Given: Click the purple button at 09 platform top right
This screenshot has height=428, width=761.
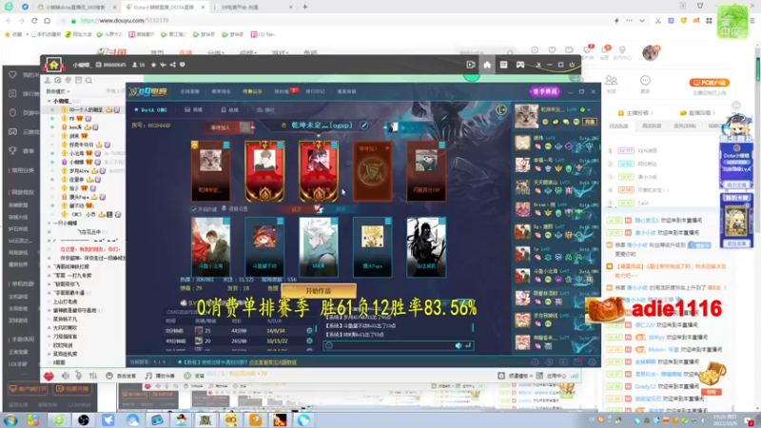Looking at the screenshot, I should (x=544, y=91).
